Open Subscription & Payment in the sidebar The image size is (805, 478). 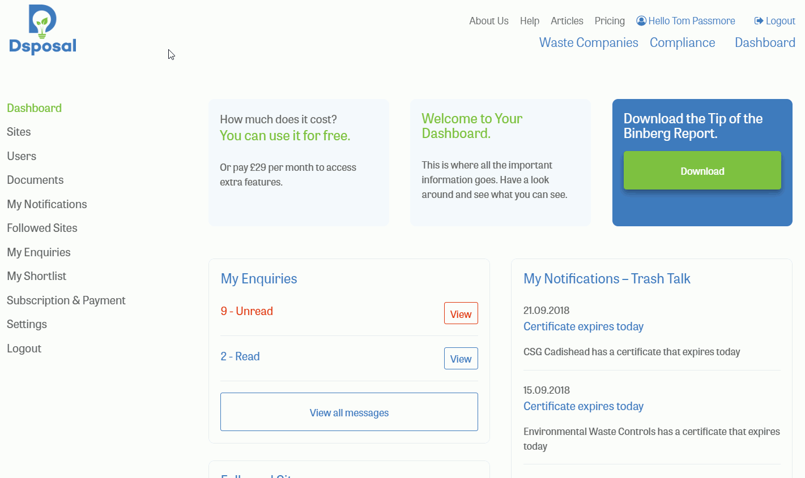[66, 300]
